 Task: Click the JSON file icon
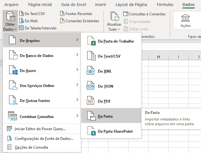(91, 86)
